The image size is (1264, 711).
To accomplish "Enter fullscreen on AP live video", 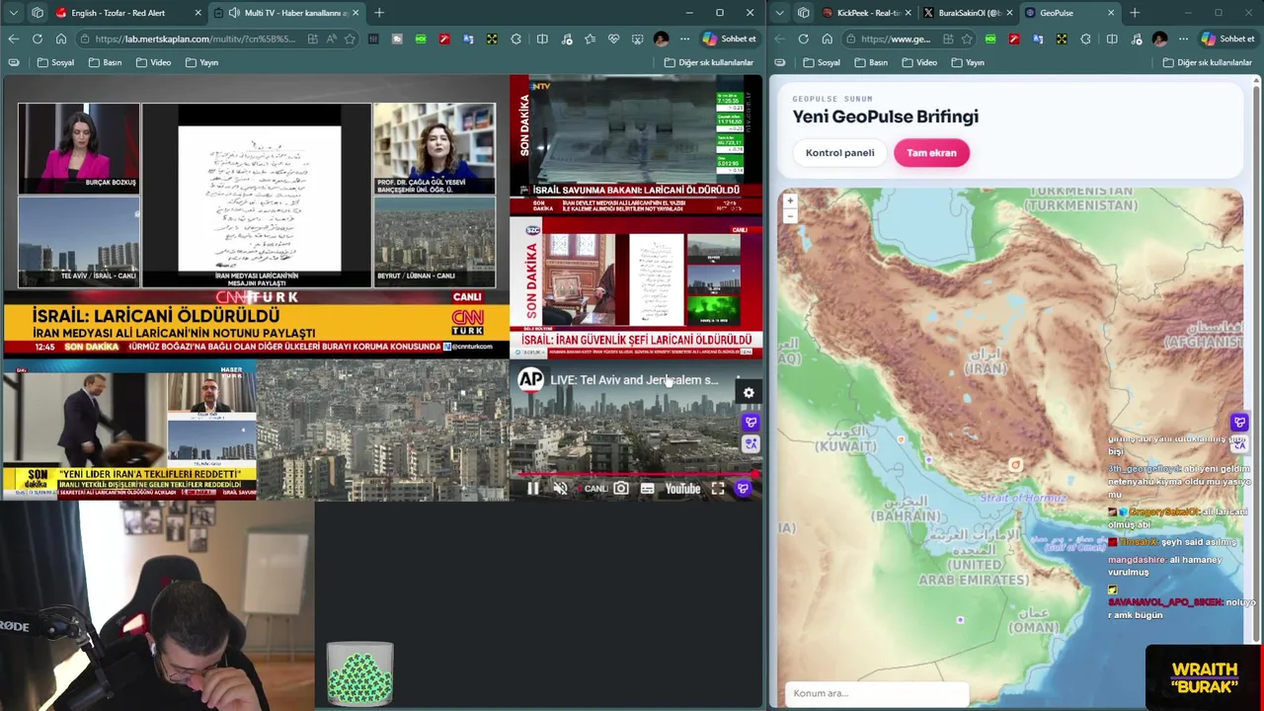I will coord(718,488).
